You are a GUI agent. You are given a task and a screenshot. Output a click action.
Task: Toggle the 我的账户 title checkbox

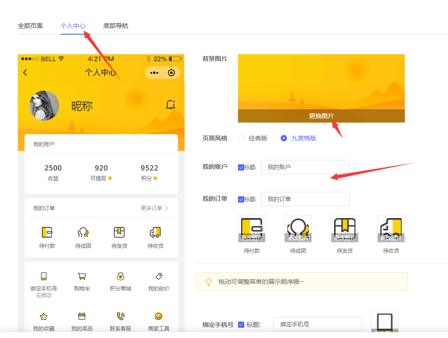point(241,167)
